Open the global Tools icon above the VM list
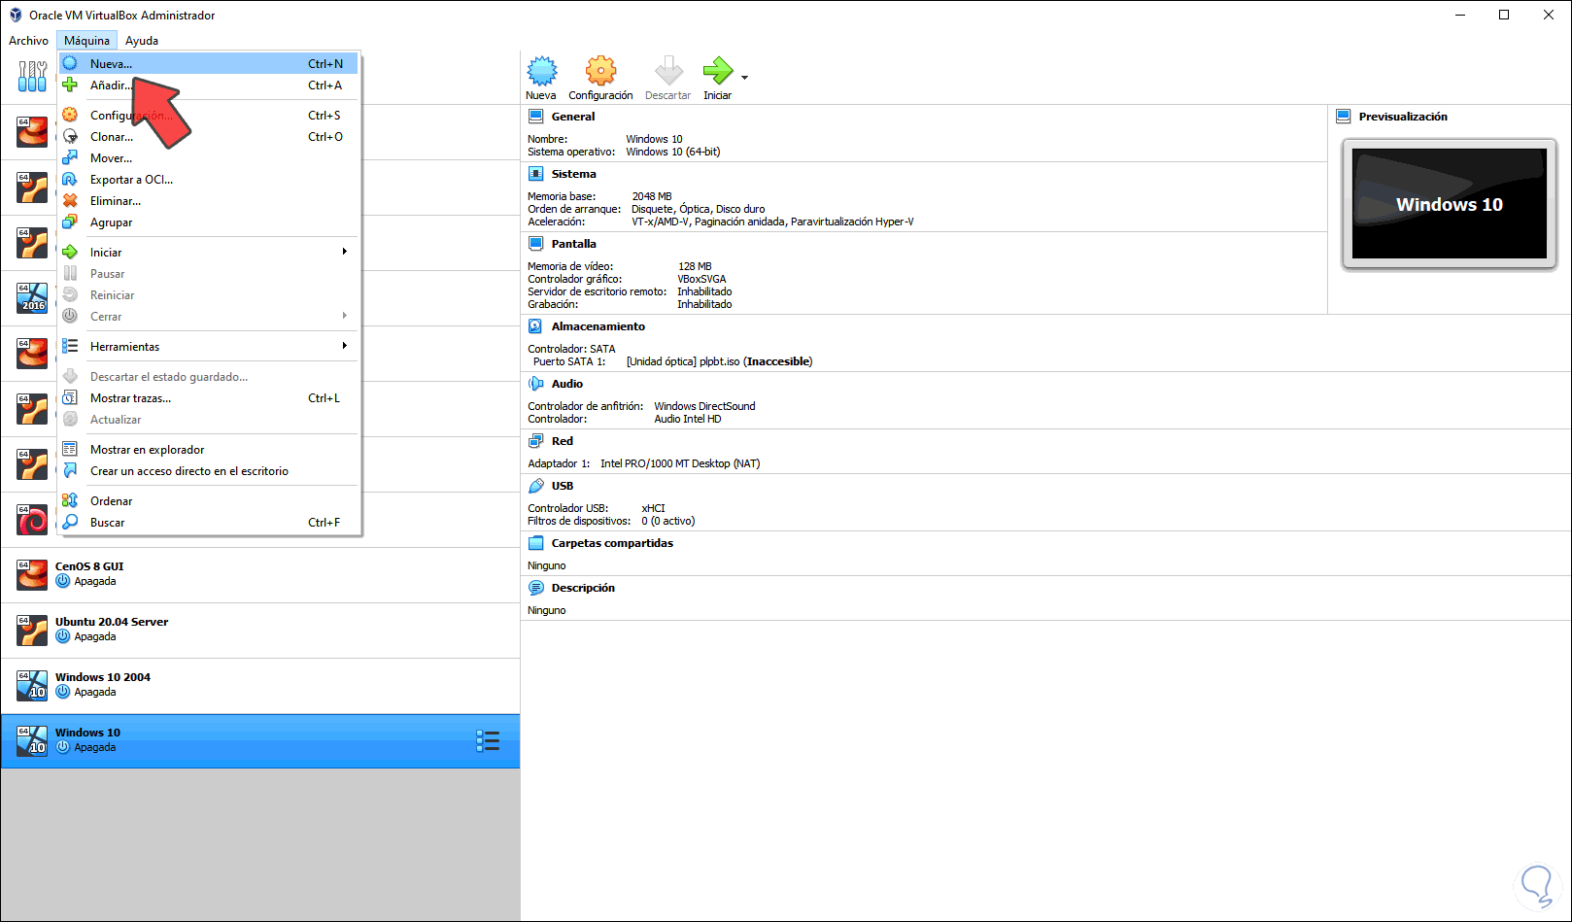The image size is (1572, 922). [32, 76]
